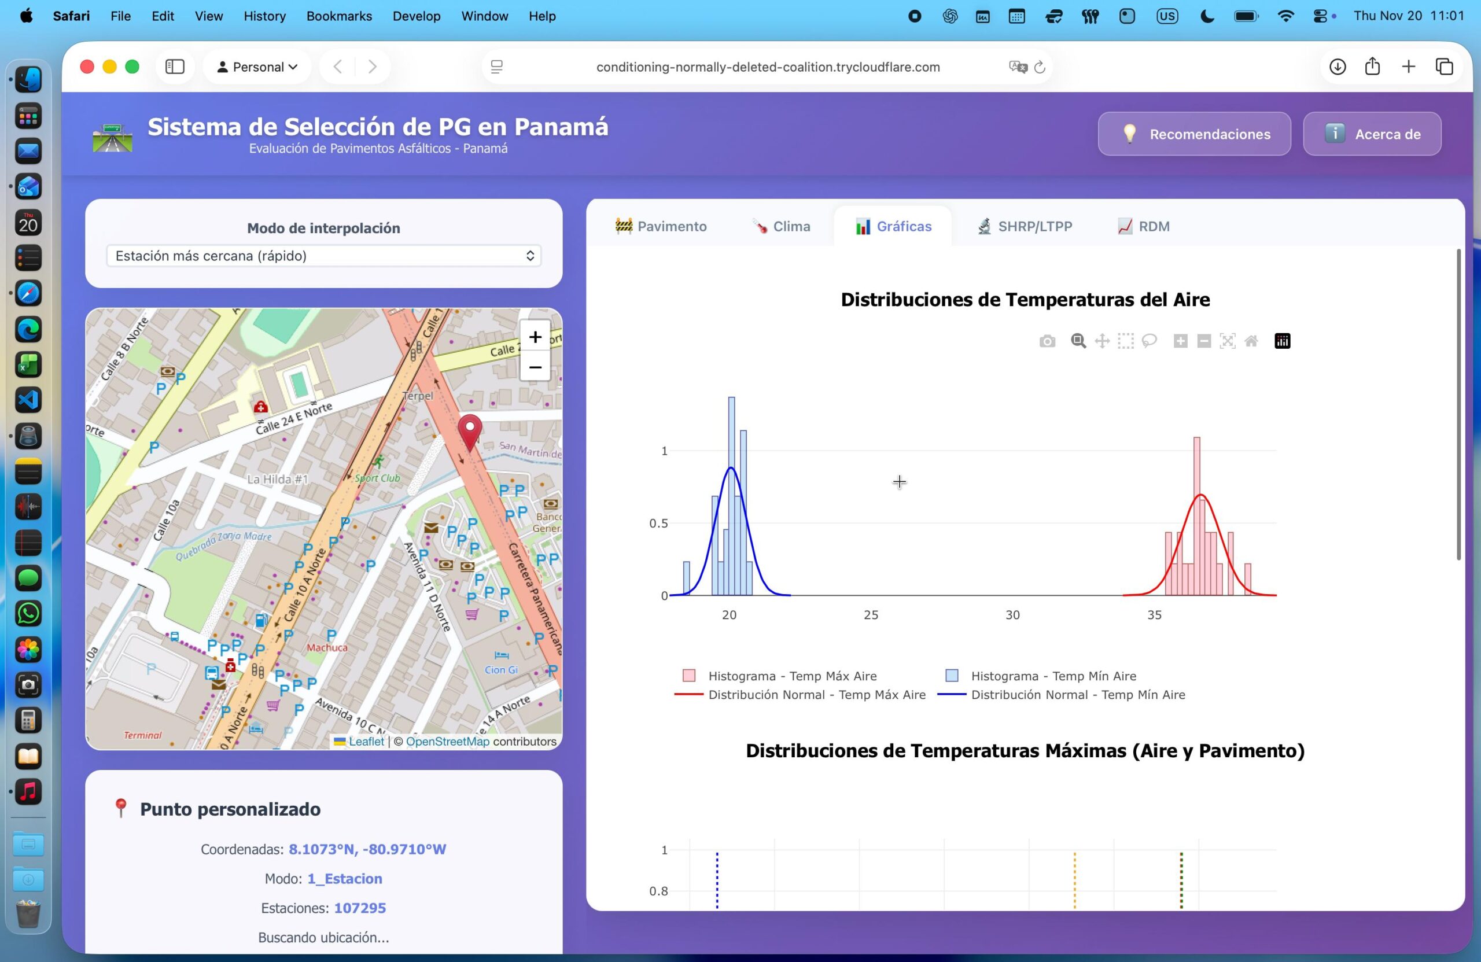The width and height of the screenshot is (1481, 962).
Task: Click the chart autoscale icon
Action: [x=1227, y=341]
